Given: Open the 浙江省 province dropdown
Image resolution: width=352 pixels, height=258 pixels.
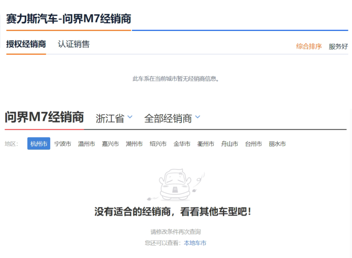Looking at the screenshot, I should tap(114, 118).
